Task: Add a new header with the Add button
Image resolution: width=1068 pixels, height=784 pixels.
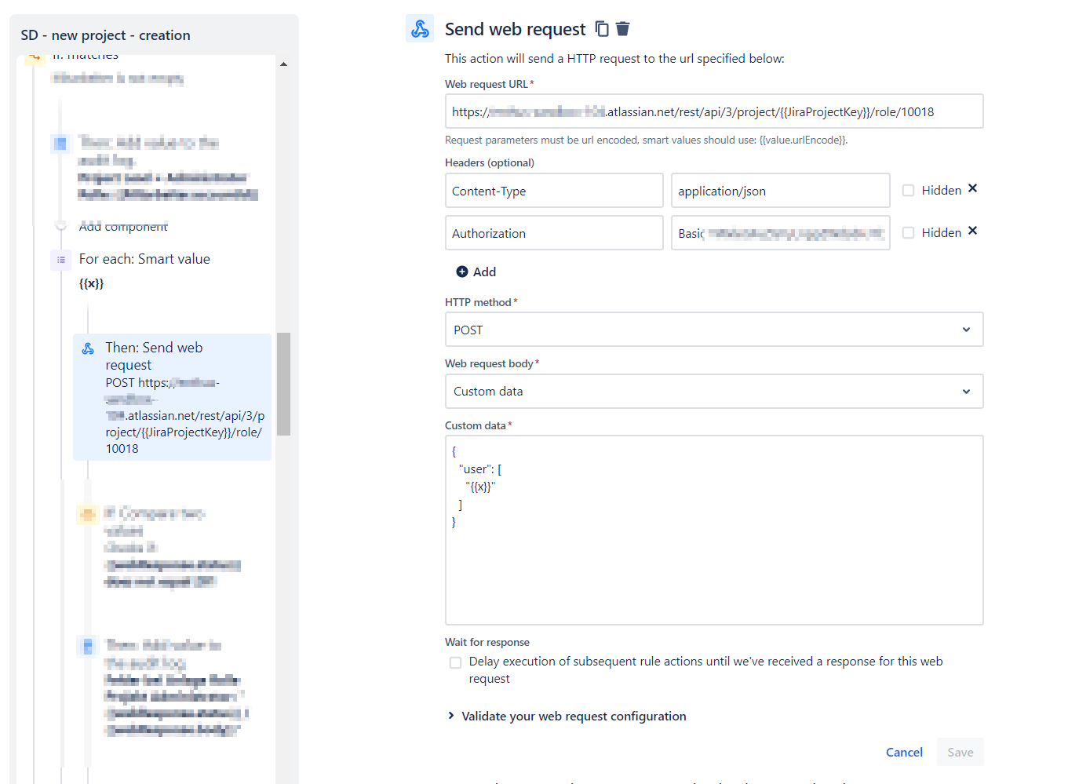Action: tap(476, 272)
